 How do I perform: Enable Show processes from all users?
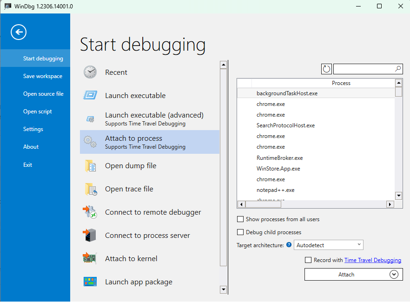240,219
